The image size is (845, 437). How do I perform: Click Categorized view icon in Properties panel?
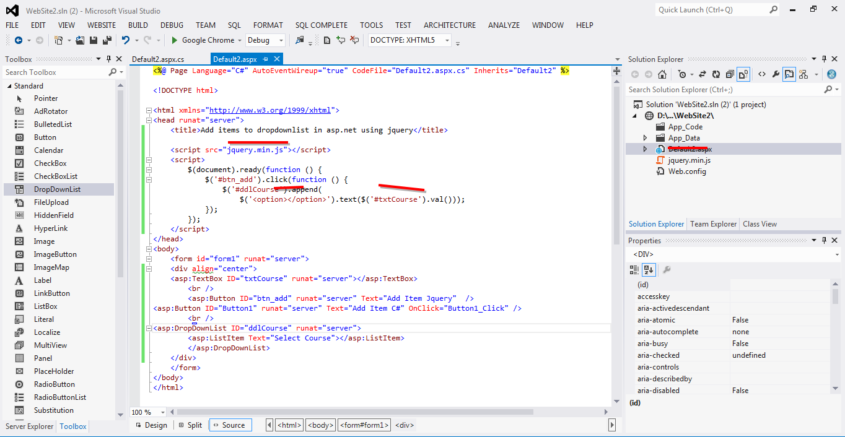click(634, 270)
